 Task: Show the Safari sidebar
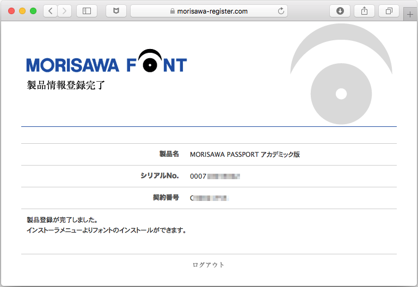tap(87, 11)
